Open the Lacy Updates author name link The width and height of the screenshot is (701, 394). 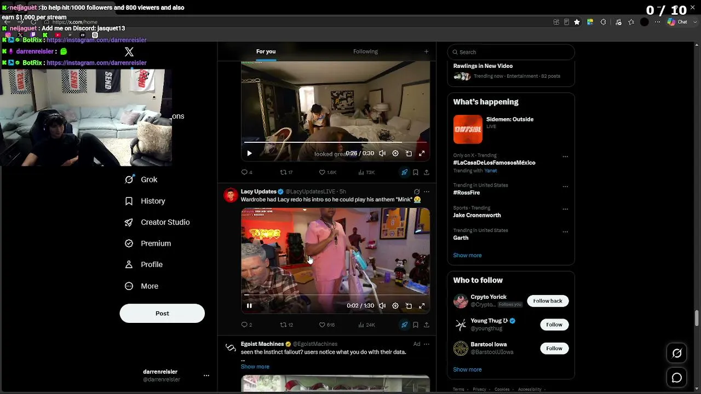[x=258, y=192]
